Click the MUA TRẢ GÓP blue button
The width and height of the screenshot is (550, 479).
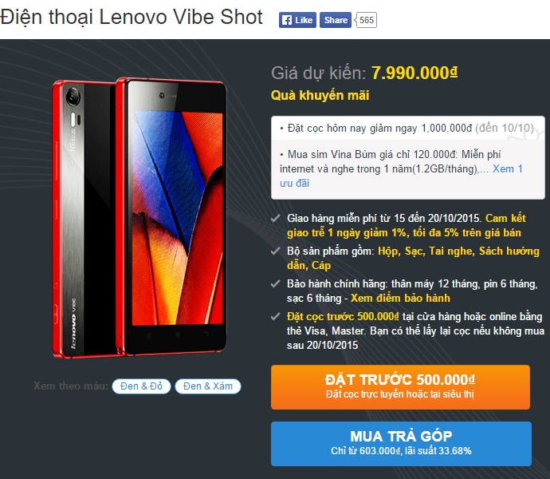[x=401, y=444]
